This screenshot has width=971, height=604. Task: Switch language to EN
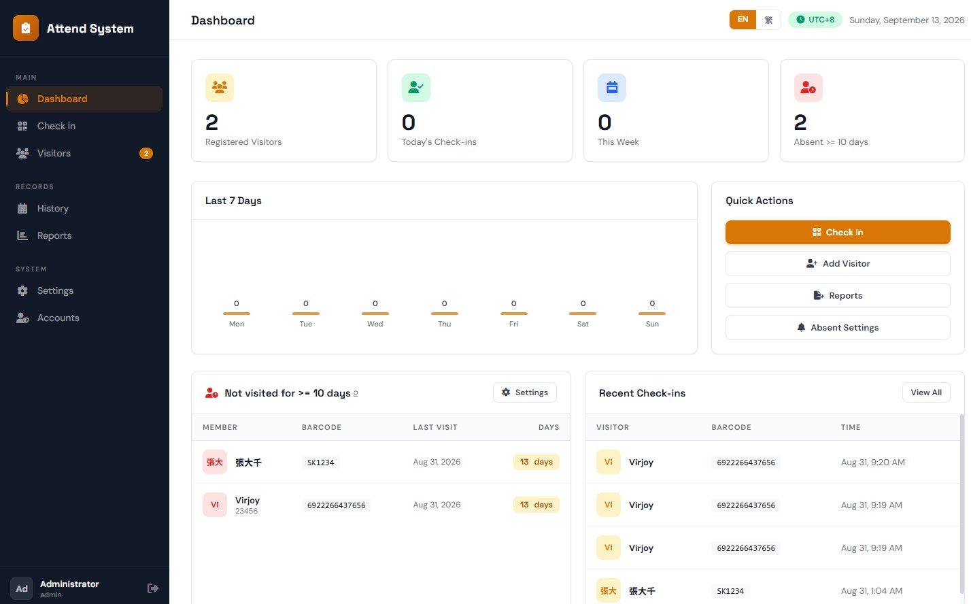point(743,20)
